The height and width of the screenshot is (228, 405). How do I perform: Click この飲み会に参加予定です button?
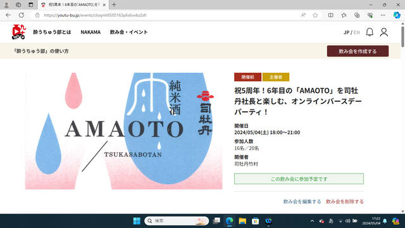[x=299, y=179]
